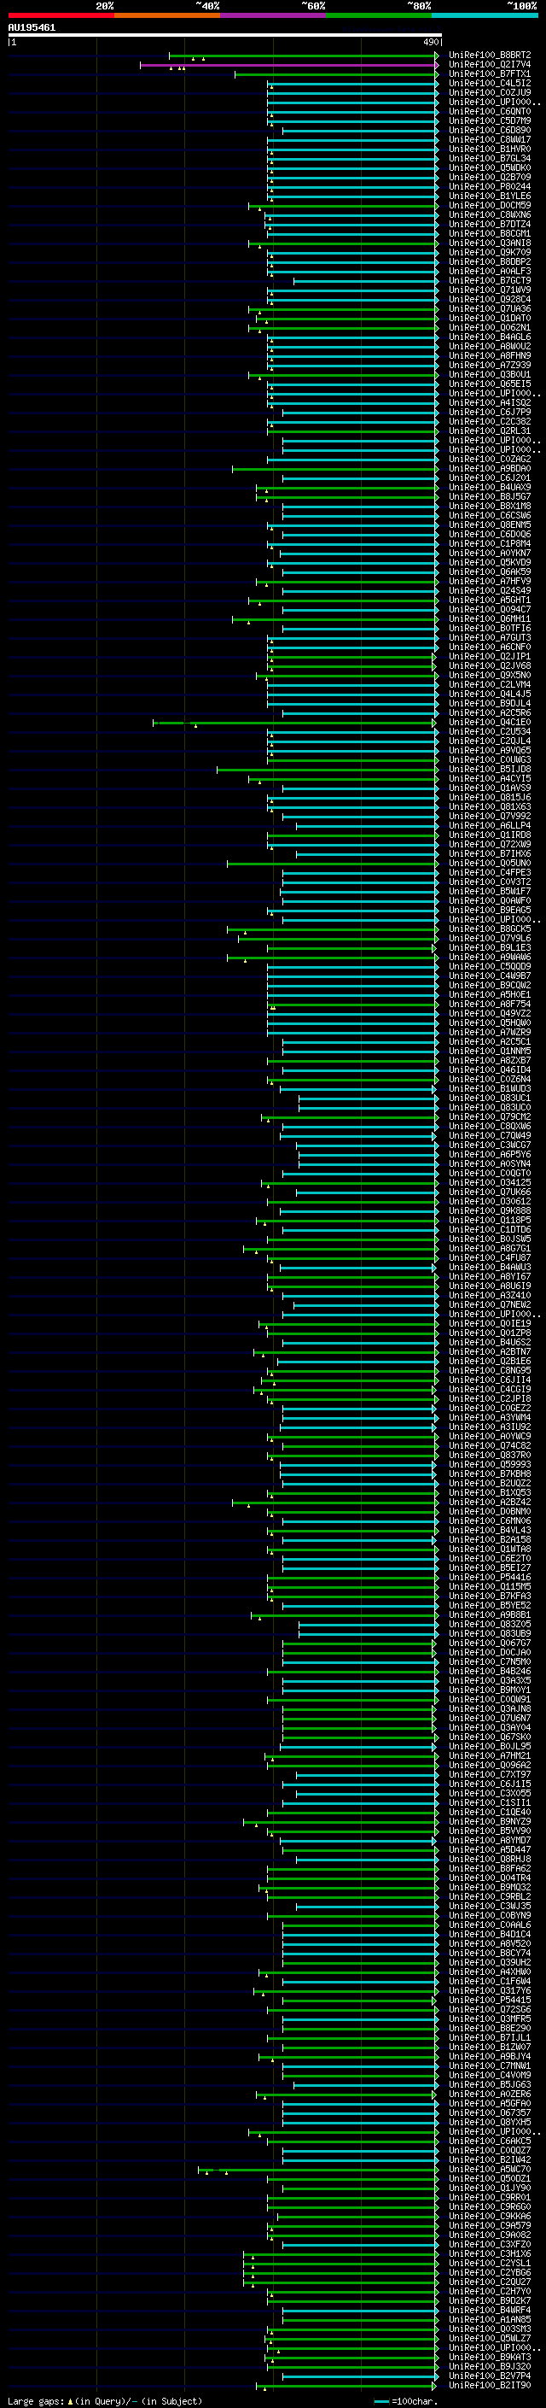Open hit UniRef100_Q4C1E0
The height and width of the screenshot is (2408, 546).
click(x=489, y=722)
